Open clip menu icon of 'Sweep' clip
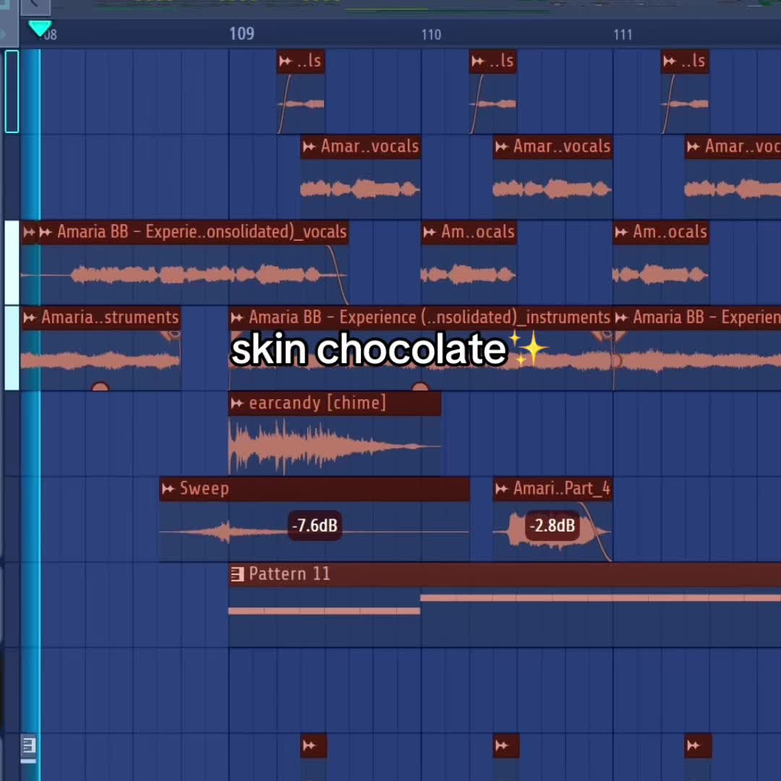Screen dimensions: 781x781 [x=168, y=489]
